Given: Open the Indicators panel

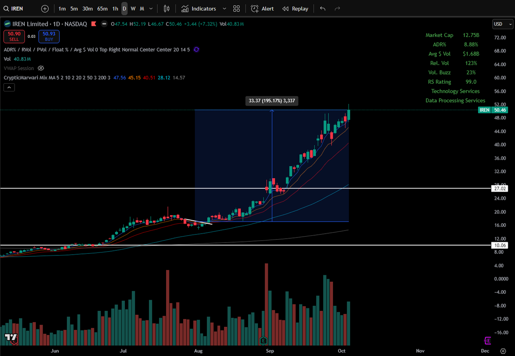Looking at the screenshot, I should pos(198,9).
